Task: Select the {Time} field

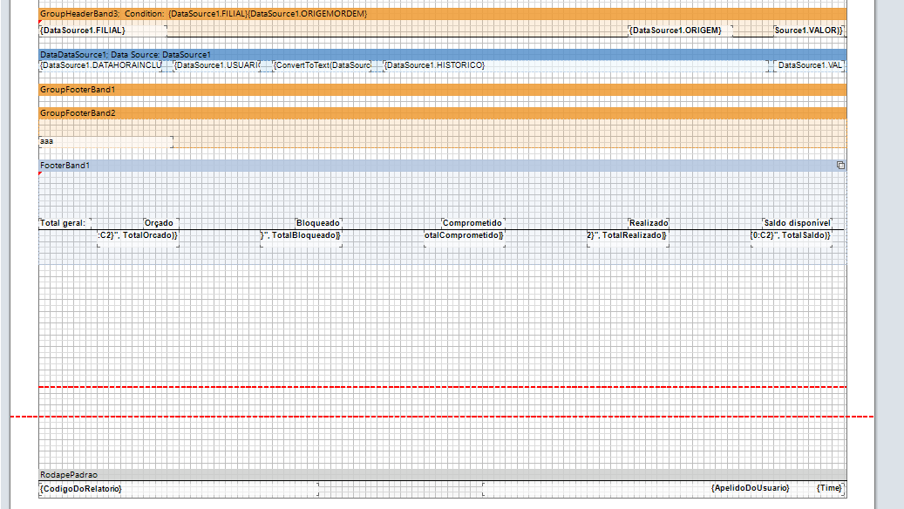Action: coord(830,488)
